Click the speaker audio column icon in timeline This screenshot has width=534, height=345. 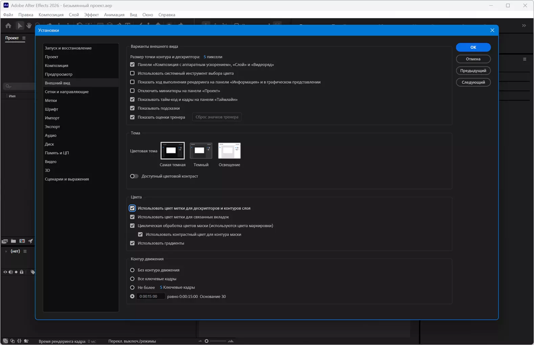coord(10,272)
